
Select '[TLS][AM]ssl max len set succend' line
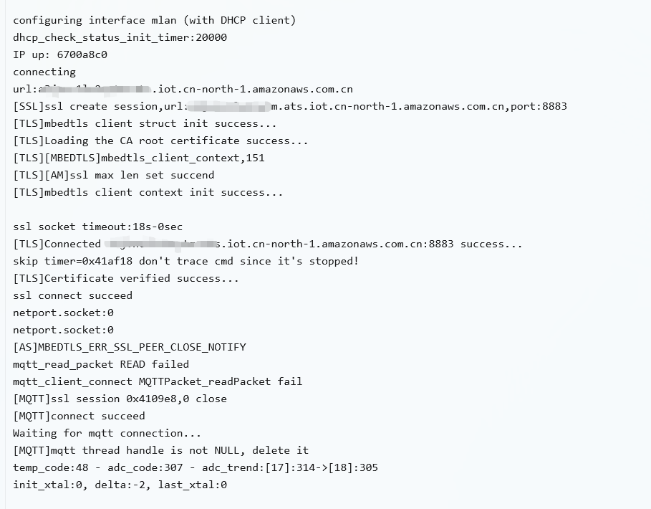114,175
